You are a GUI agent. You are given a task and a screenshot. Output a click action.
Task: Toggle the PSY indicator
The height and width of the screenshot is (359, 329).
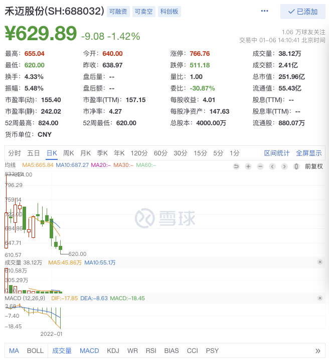(x=212, y=351)
